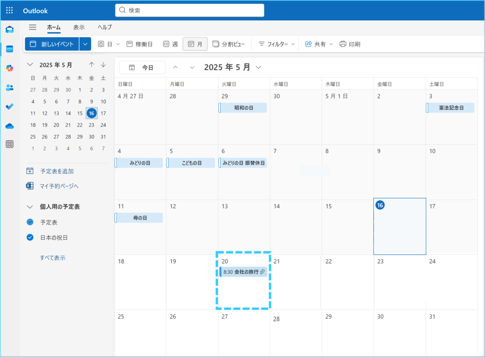The height and width of the screenshot is (357, 485).
Task: Open the みどりの日 振替休日 event
Action: [243, 163]
